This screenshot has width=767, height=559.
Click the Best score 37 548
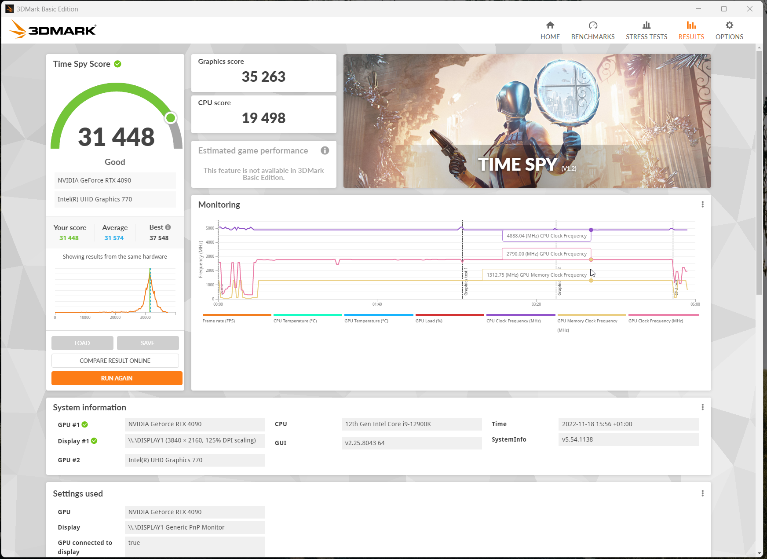pos(159,238)
